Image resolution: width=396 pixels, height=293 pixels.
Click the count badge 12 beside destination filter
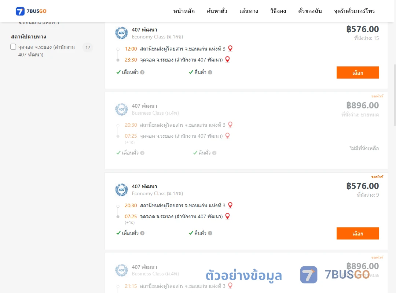[88, 48]
